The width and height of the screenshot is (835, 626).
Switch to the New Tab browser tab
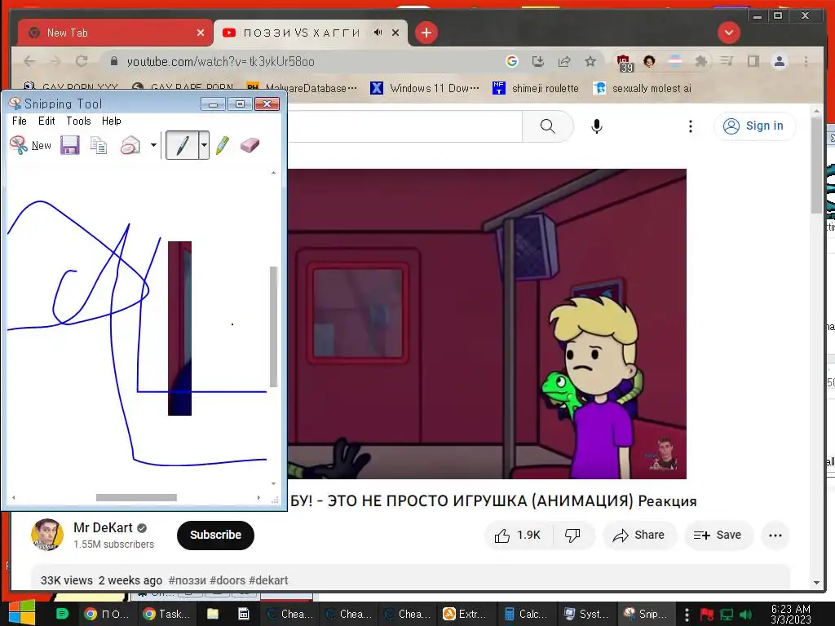114,33
